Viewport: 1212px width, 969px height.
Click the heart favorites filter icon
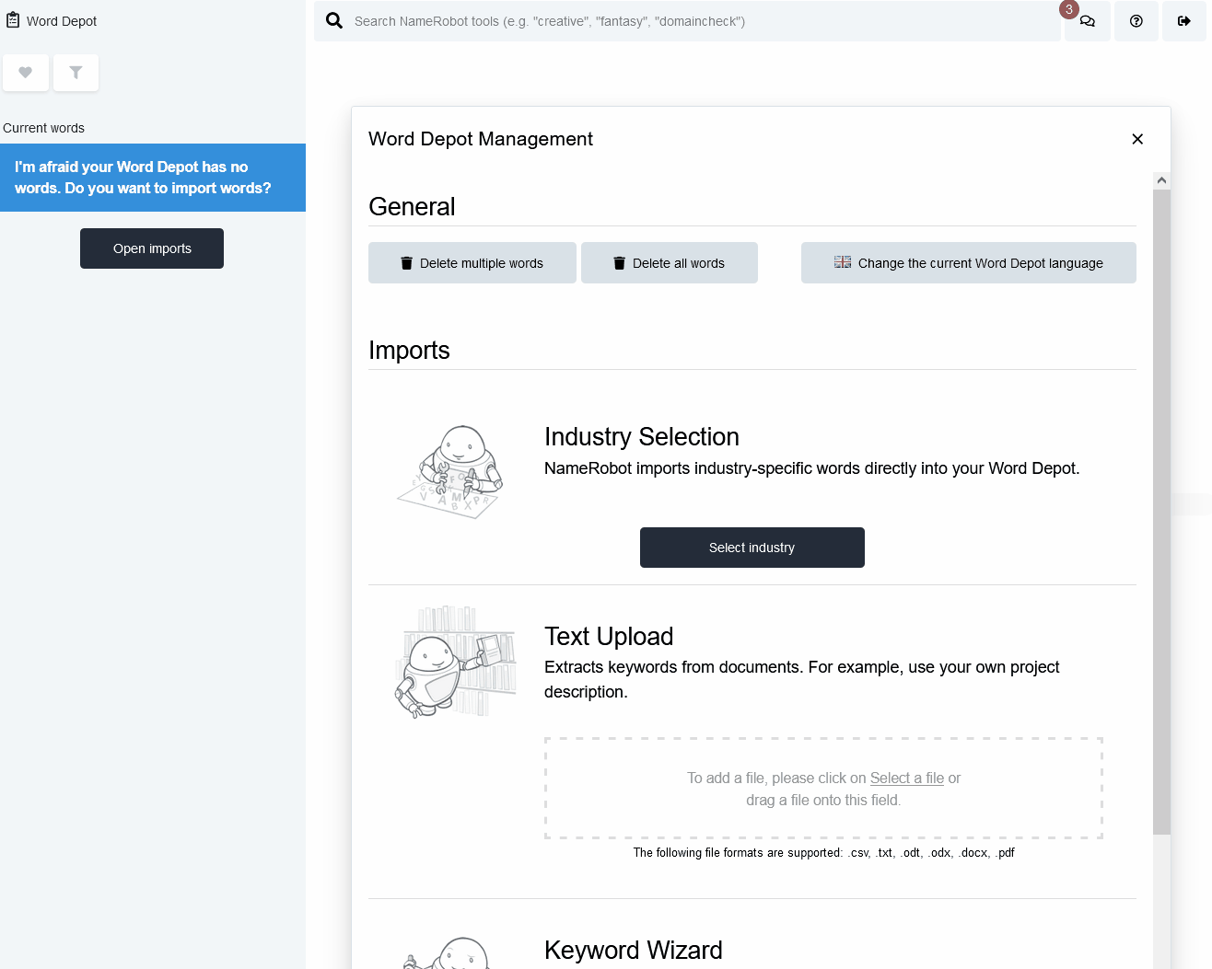click(x=26, y=73)
